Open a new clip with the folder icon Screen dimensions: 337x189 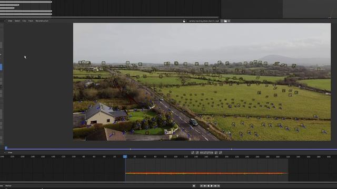pos(225,21)
